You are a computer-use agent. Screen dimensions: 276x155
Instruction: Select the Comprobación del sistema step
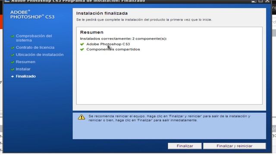(x=34, y=38)
